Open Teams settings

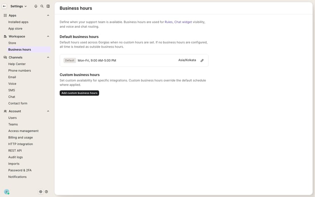pos(13,124)
